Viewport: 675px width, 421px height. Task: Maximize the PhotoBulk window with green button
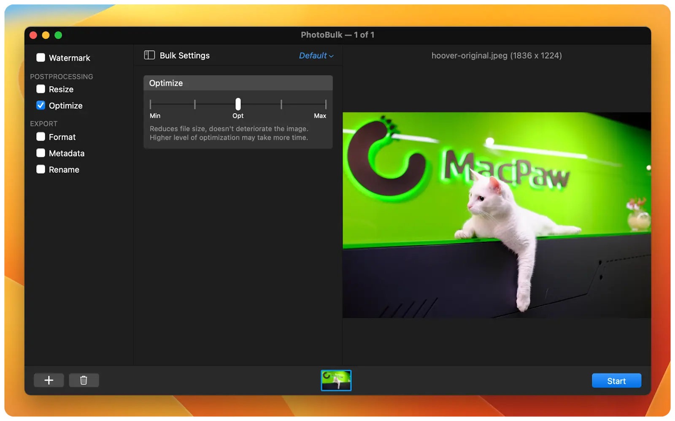coord(58,35)
